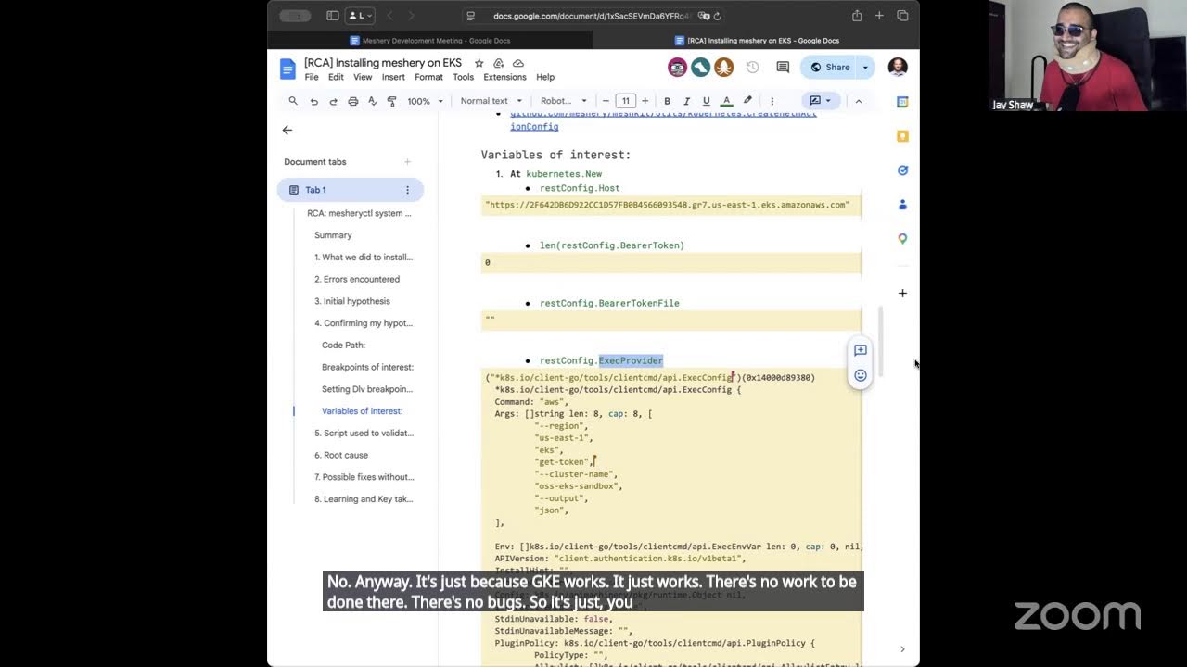This screenshot has width=1187, height=667.
Task: Toggle underline formatting
Action: tap(707, 101)
